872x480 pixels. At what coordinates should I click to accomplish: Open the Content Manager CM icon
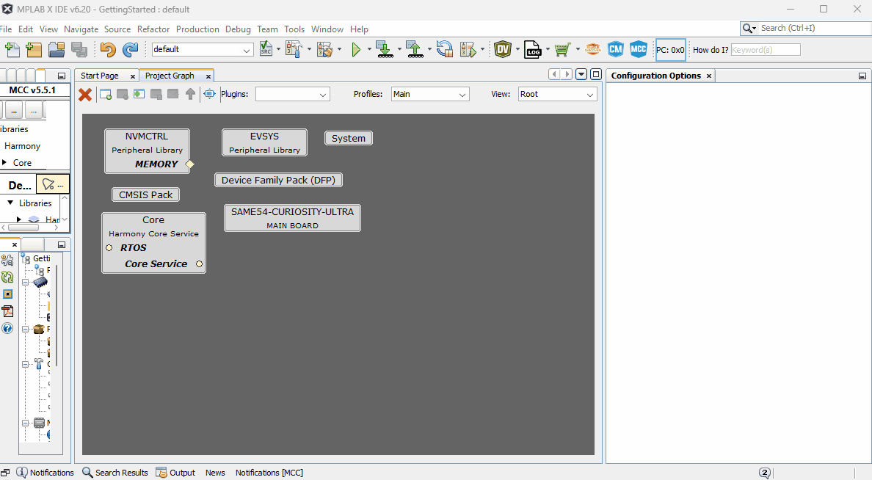click(616, 49)
